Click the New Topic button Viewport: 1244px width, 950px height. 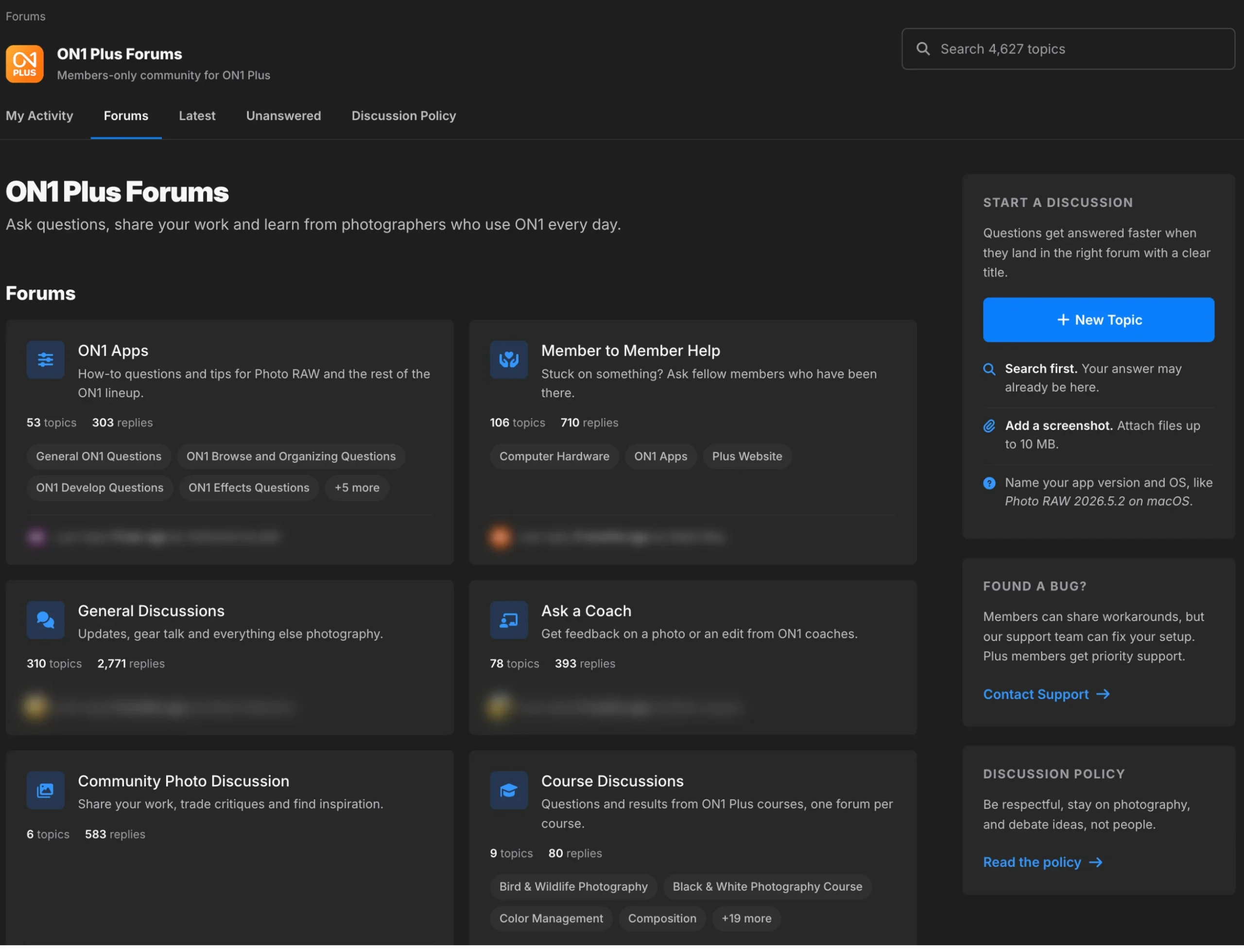1098,320
